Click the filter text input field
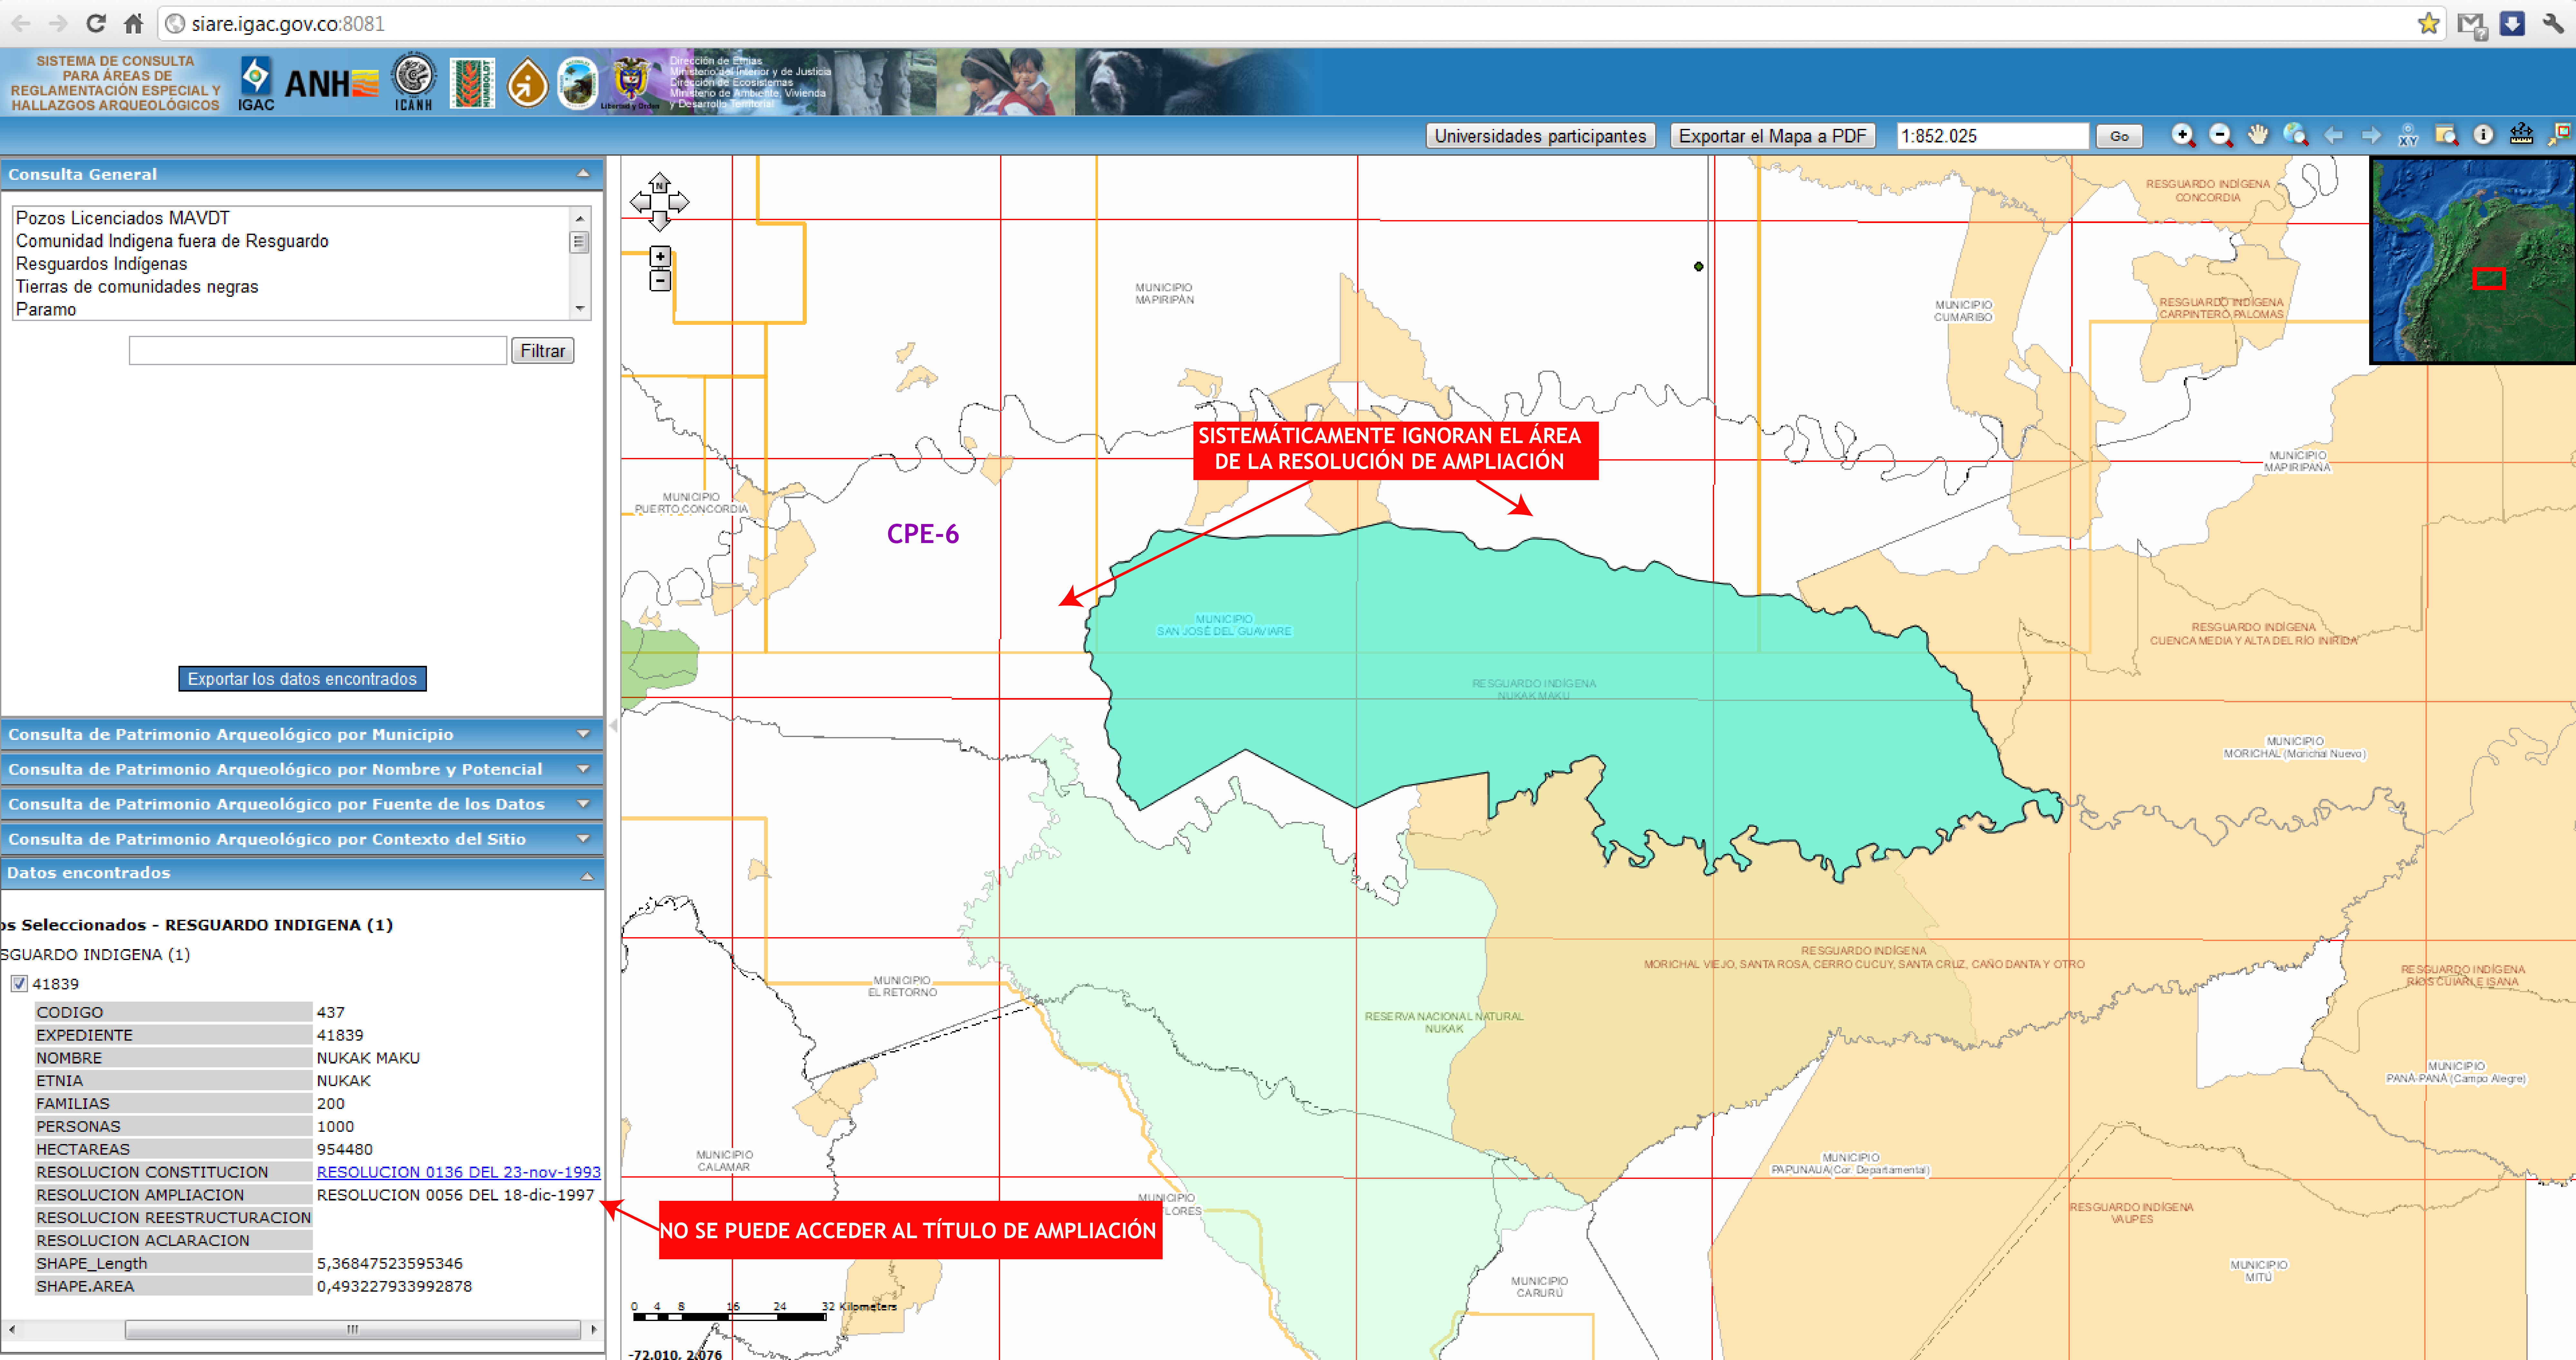 (318, 351)
